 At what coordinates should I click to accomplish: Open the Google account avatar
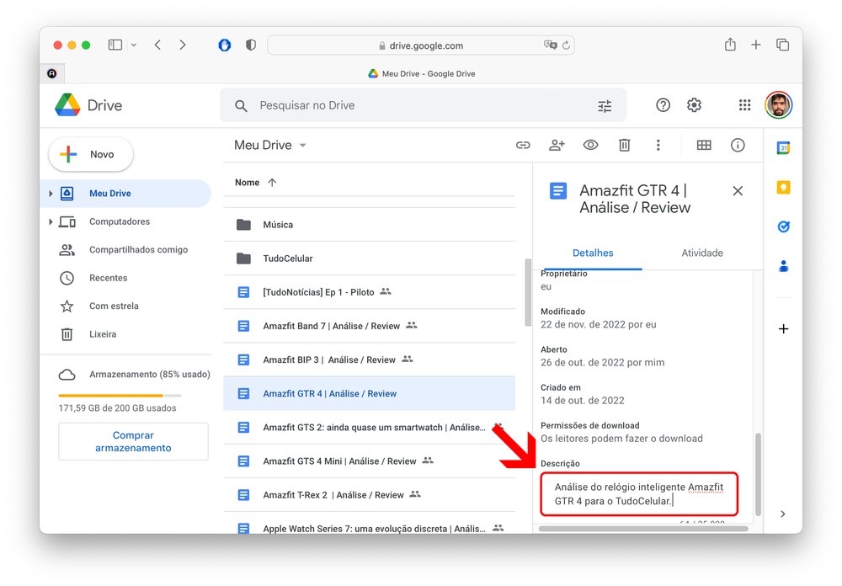778,104
